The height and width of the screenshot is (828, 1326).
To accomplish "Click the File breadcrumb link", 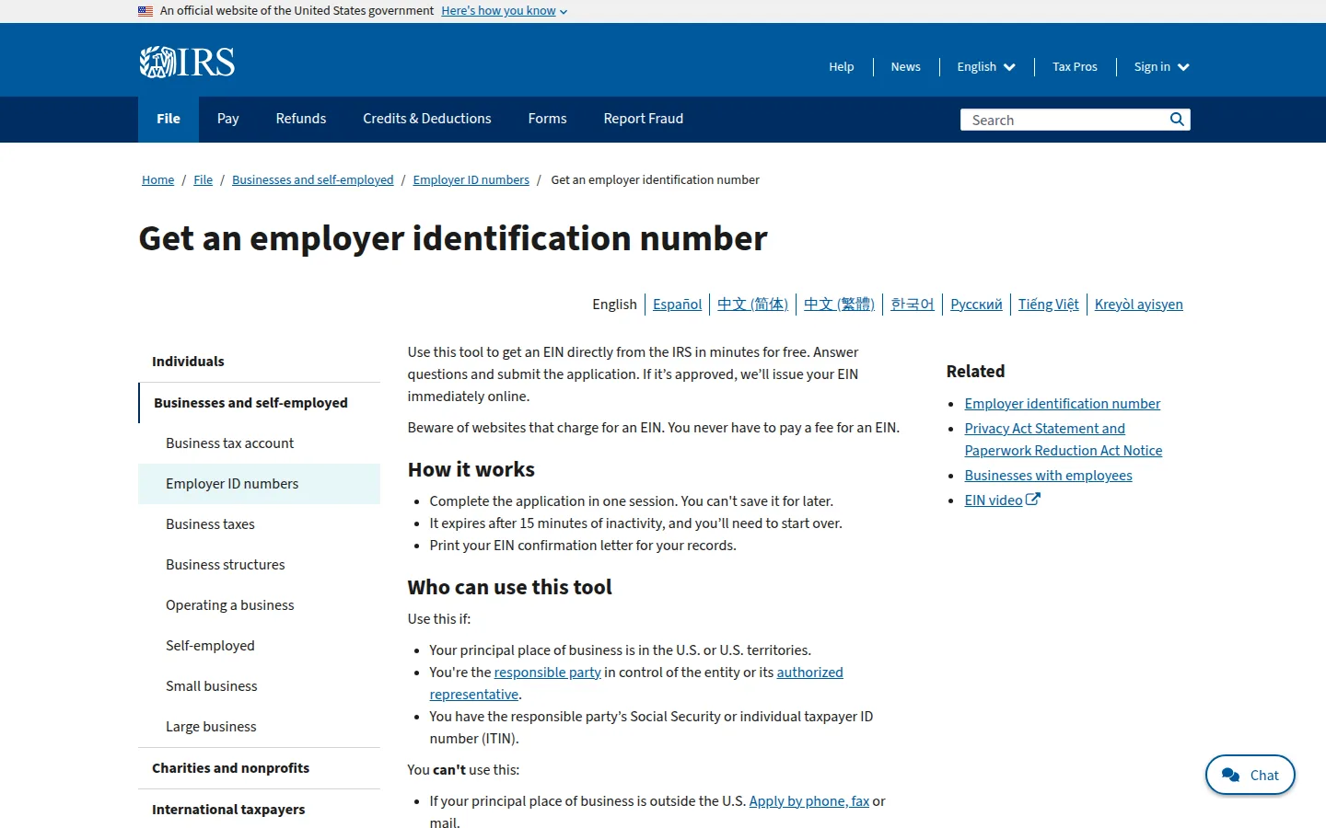I will (204, 179).
